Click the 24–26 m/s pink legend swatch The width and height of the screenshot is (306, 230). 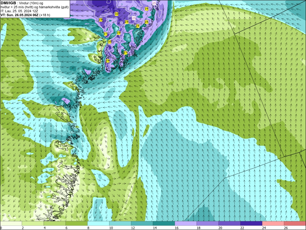point(273,223)
